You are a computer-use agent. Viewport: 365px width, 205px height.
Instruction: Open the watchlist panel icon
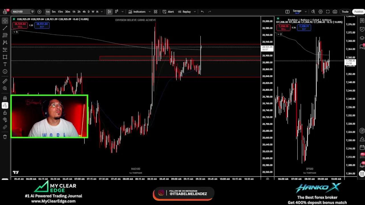tap(362, 20)
